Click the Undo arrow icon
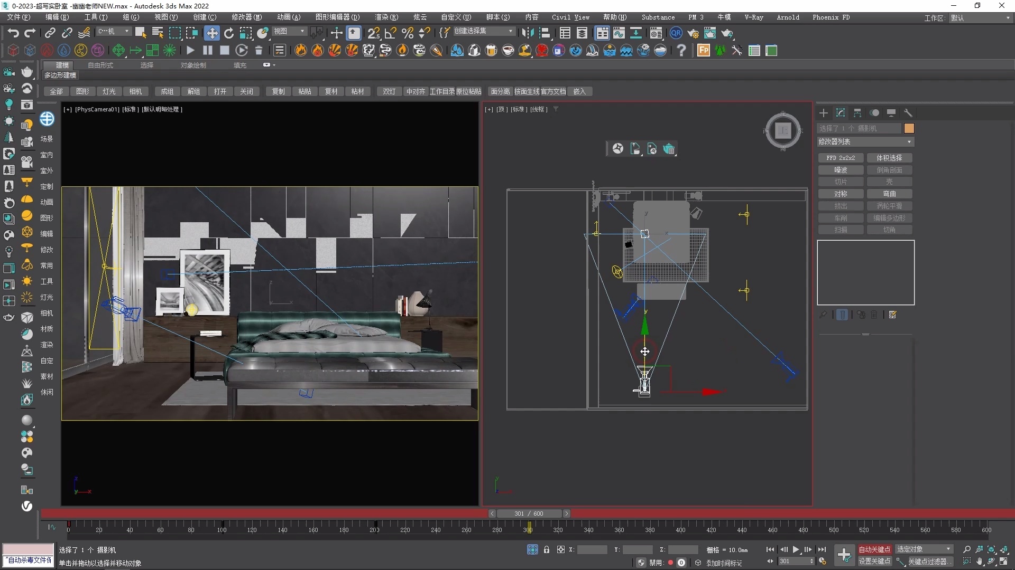Image resolution: width=1015 pixels, height=570 pixels. pos(13,33)
